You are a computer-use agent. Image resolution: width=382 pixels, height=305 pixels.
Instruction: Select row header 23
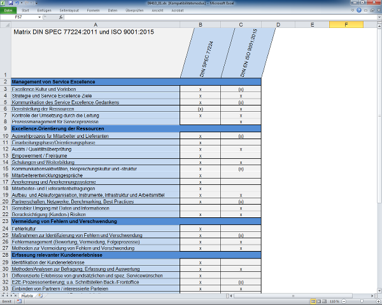[x=5, y=221]
